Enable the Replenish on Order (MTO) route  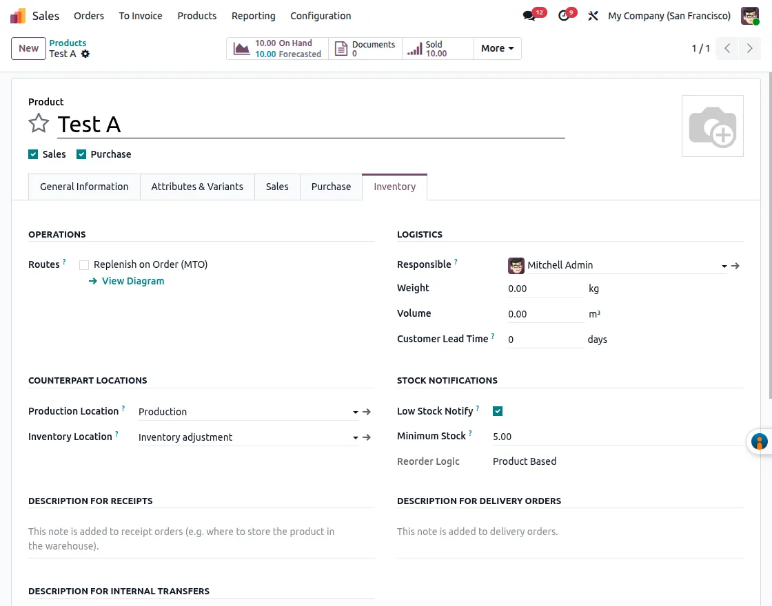click(x=83, y=264)
